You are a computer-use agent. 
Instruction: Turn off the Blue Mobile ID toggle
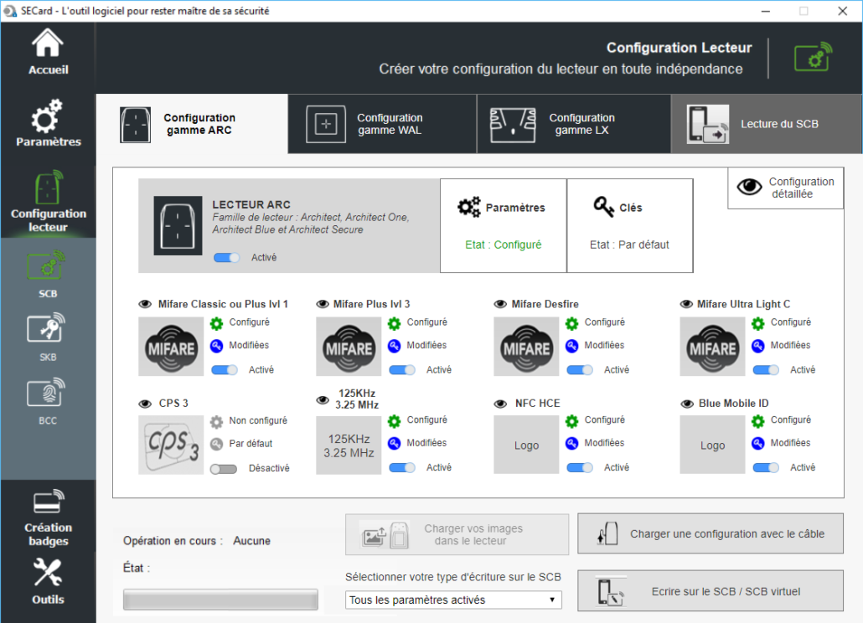coord(766,468)
